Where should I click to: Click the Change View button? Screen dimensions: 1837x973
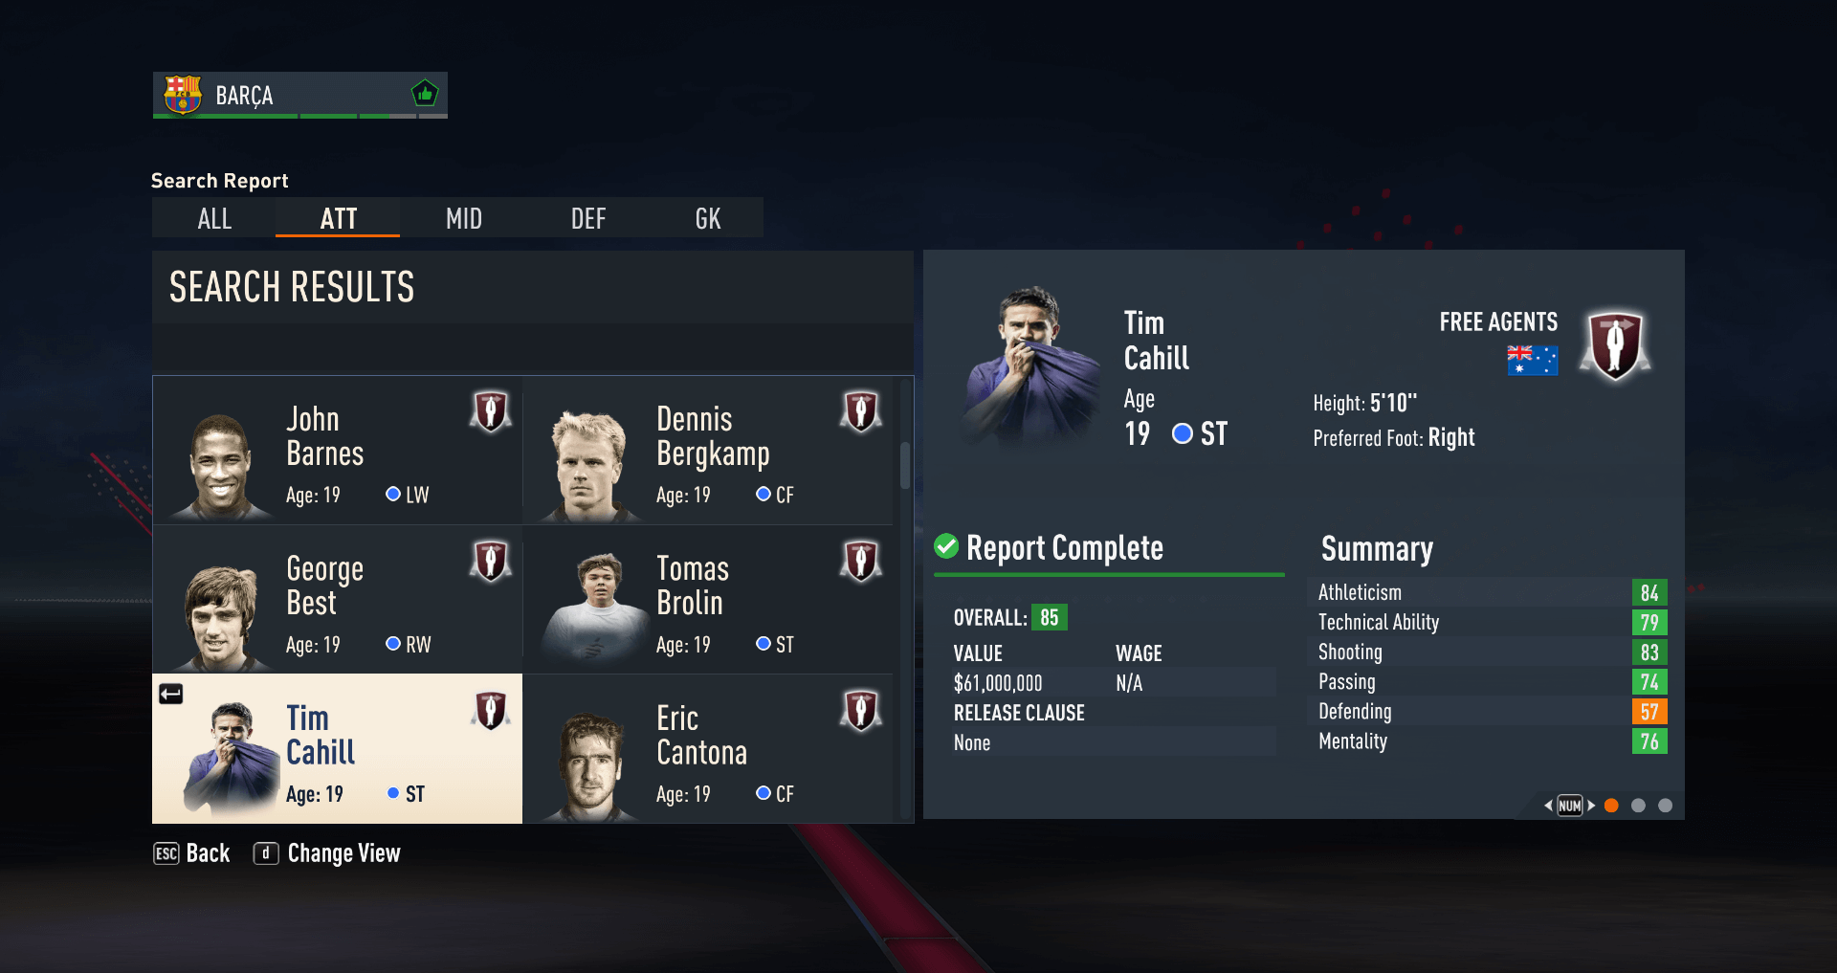327,853
